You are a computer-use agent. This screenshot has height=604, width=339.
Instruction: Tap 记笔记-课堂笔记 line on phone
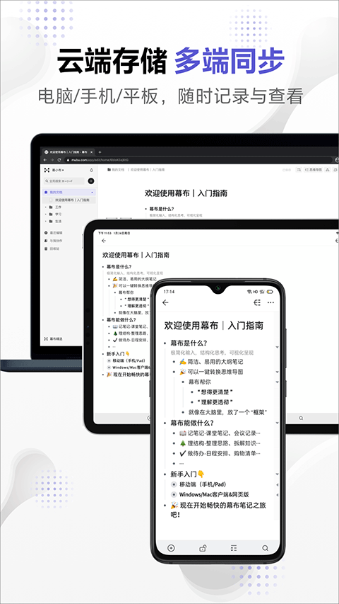pos(220,433)
